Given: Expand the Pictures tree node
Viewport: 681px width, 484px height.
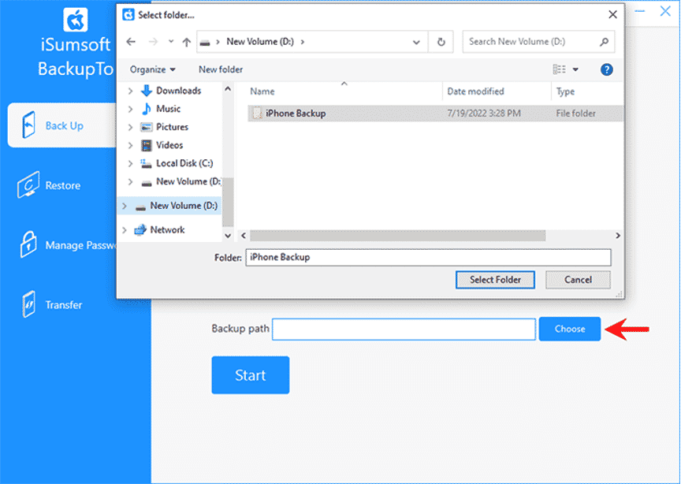Looking at the screenshot, I should point(130,127).
